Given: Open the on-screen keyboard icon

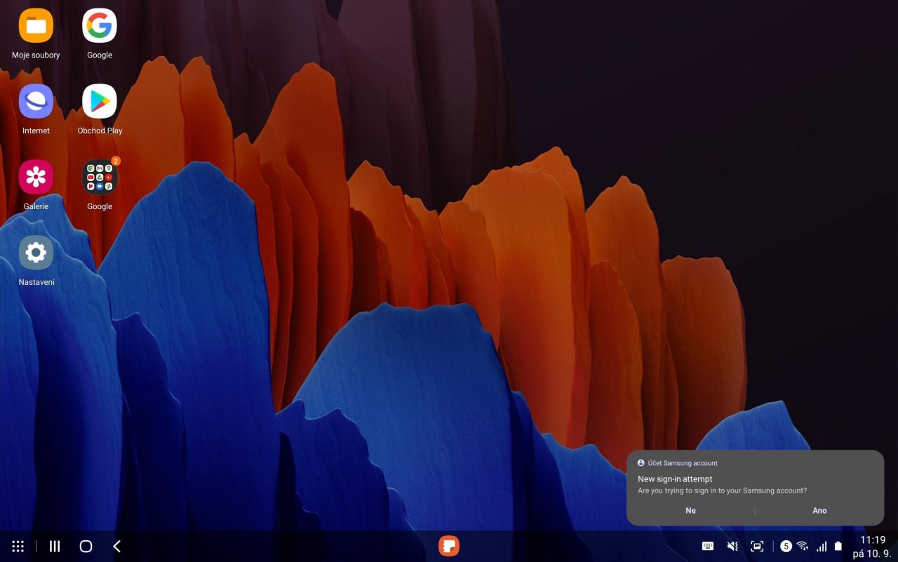Looking at the screenshot, I should pos(708,546).
